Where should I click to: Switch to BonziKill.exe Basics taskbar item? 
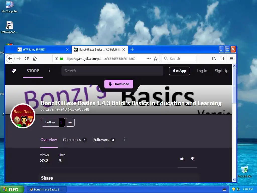click(x=46, y=189)
